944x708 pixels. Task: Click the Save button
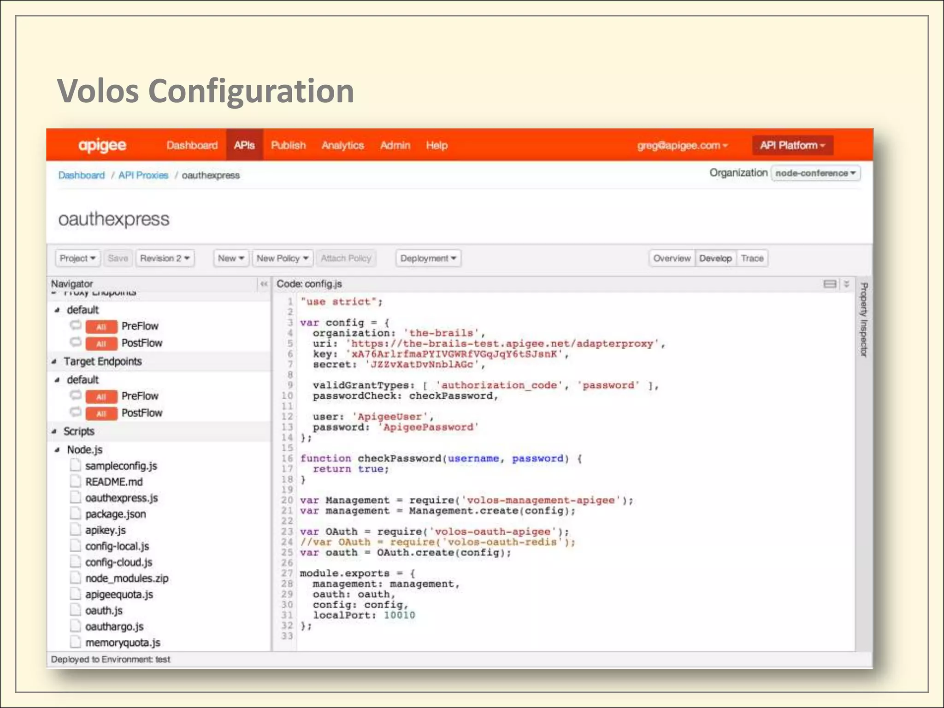point(118,258)
